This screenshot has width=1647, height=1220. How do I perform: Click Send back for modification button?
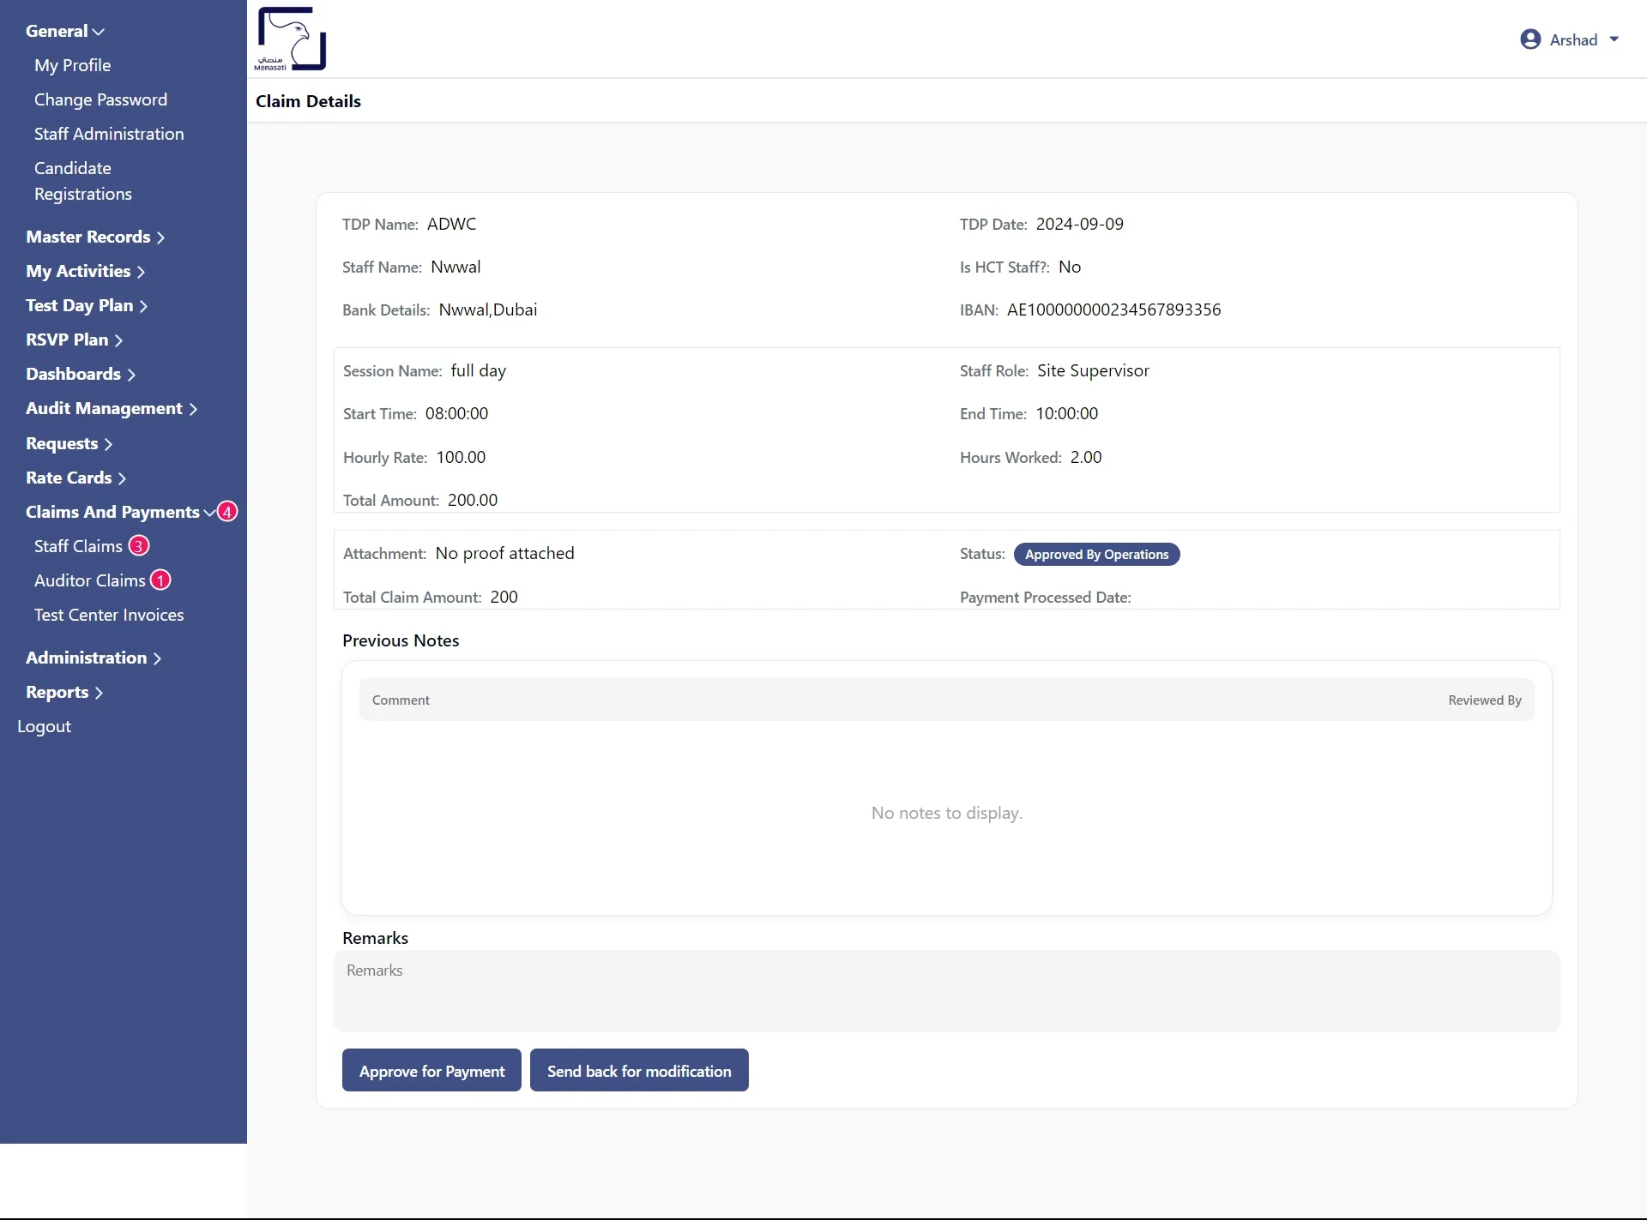(x=639, y=1070)
